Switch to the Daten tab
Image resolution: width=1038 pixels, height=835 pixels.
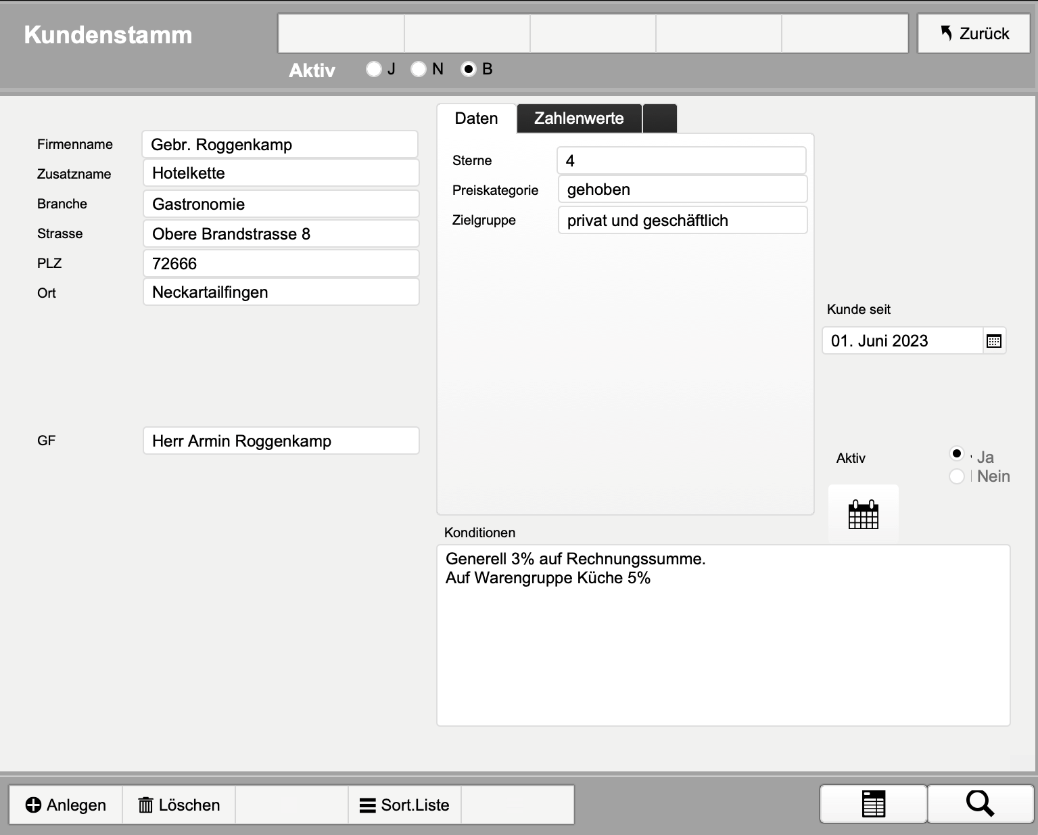click(x=476, y=118)
